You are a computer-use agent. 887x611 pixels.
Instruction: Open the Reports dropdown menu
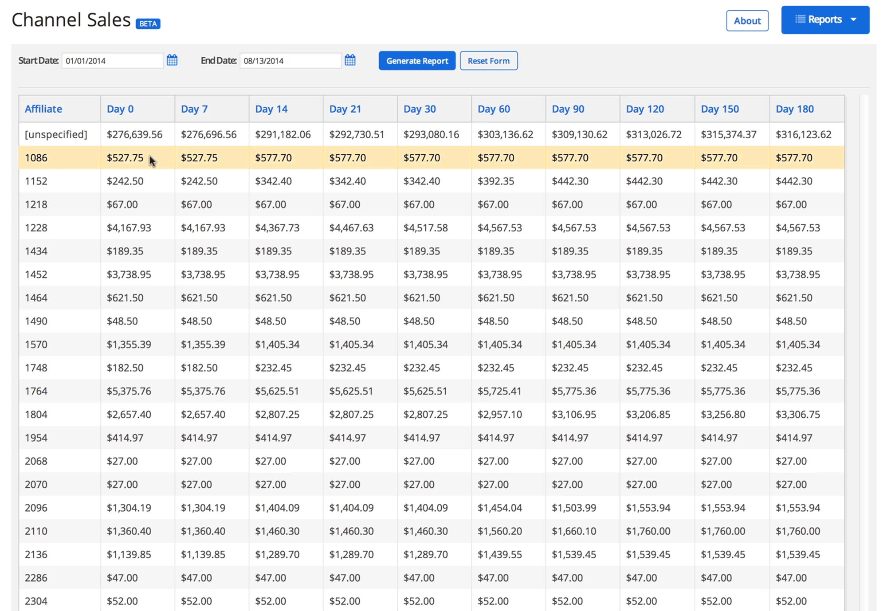tap(825, 20)
